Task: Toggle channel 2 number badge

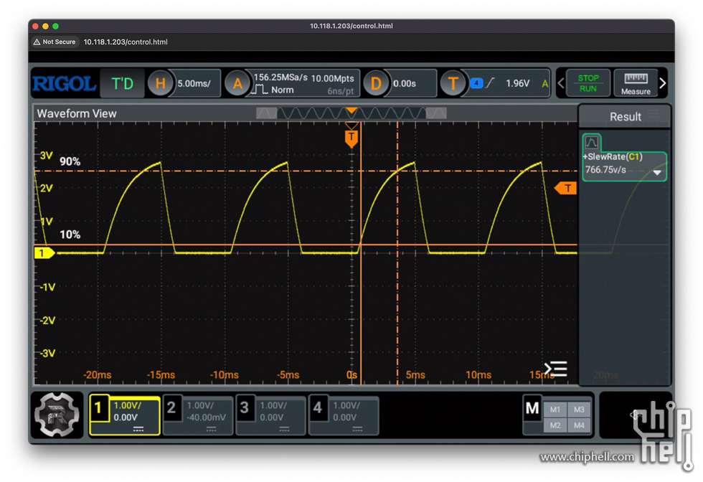Action: (x=171, y=408)
